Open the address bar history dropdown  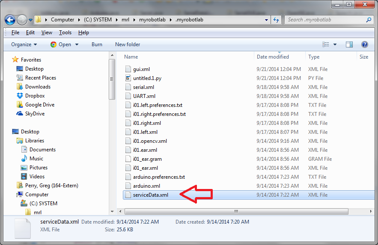tap(266, 20)
